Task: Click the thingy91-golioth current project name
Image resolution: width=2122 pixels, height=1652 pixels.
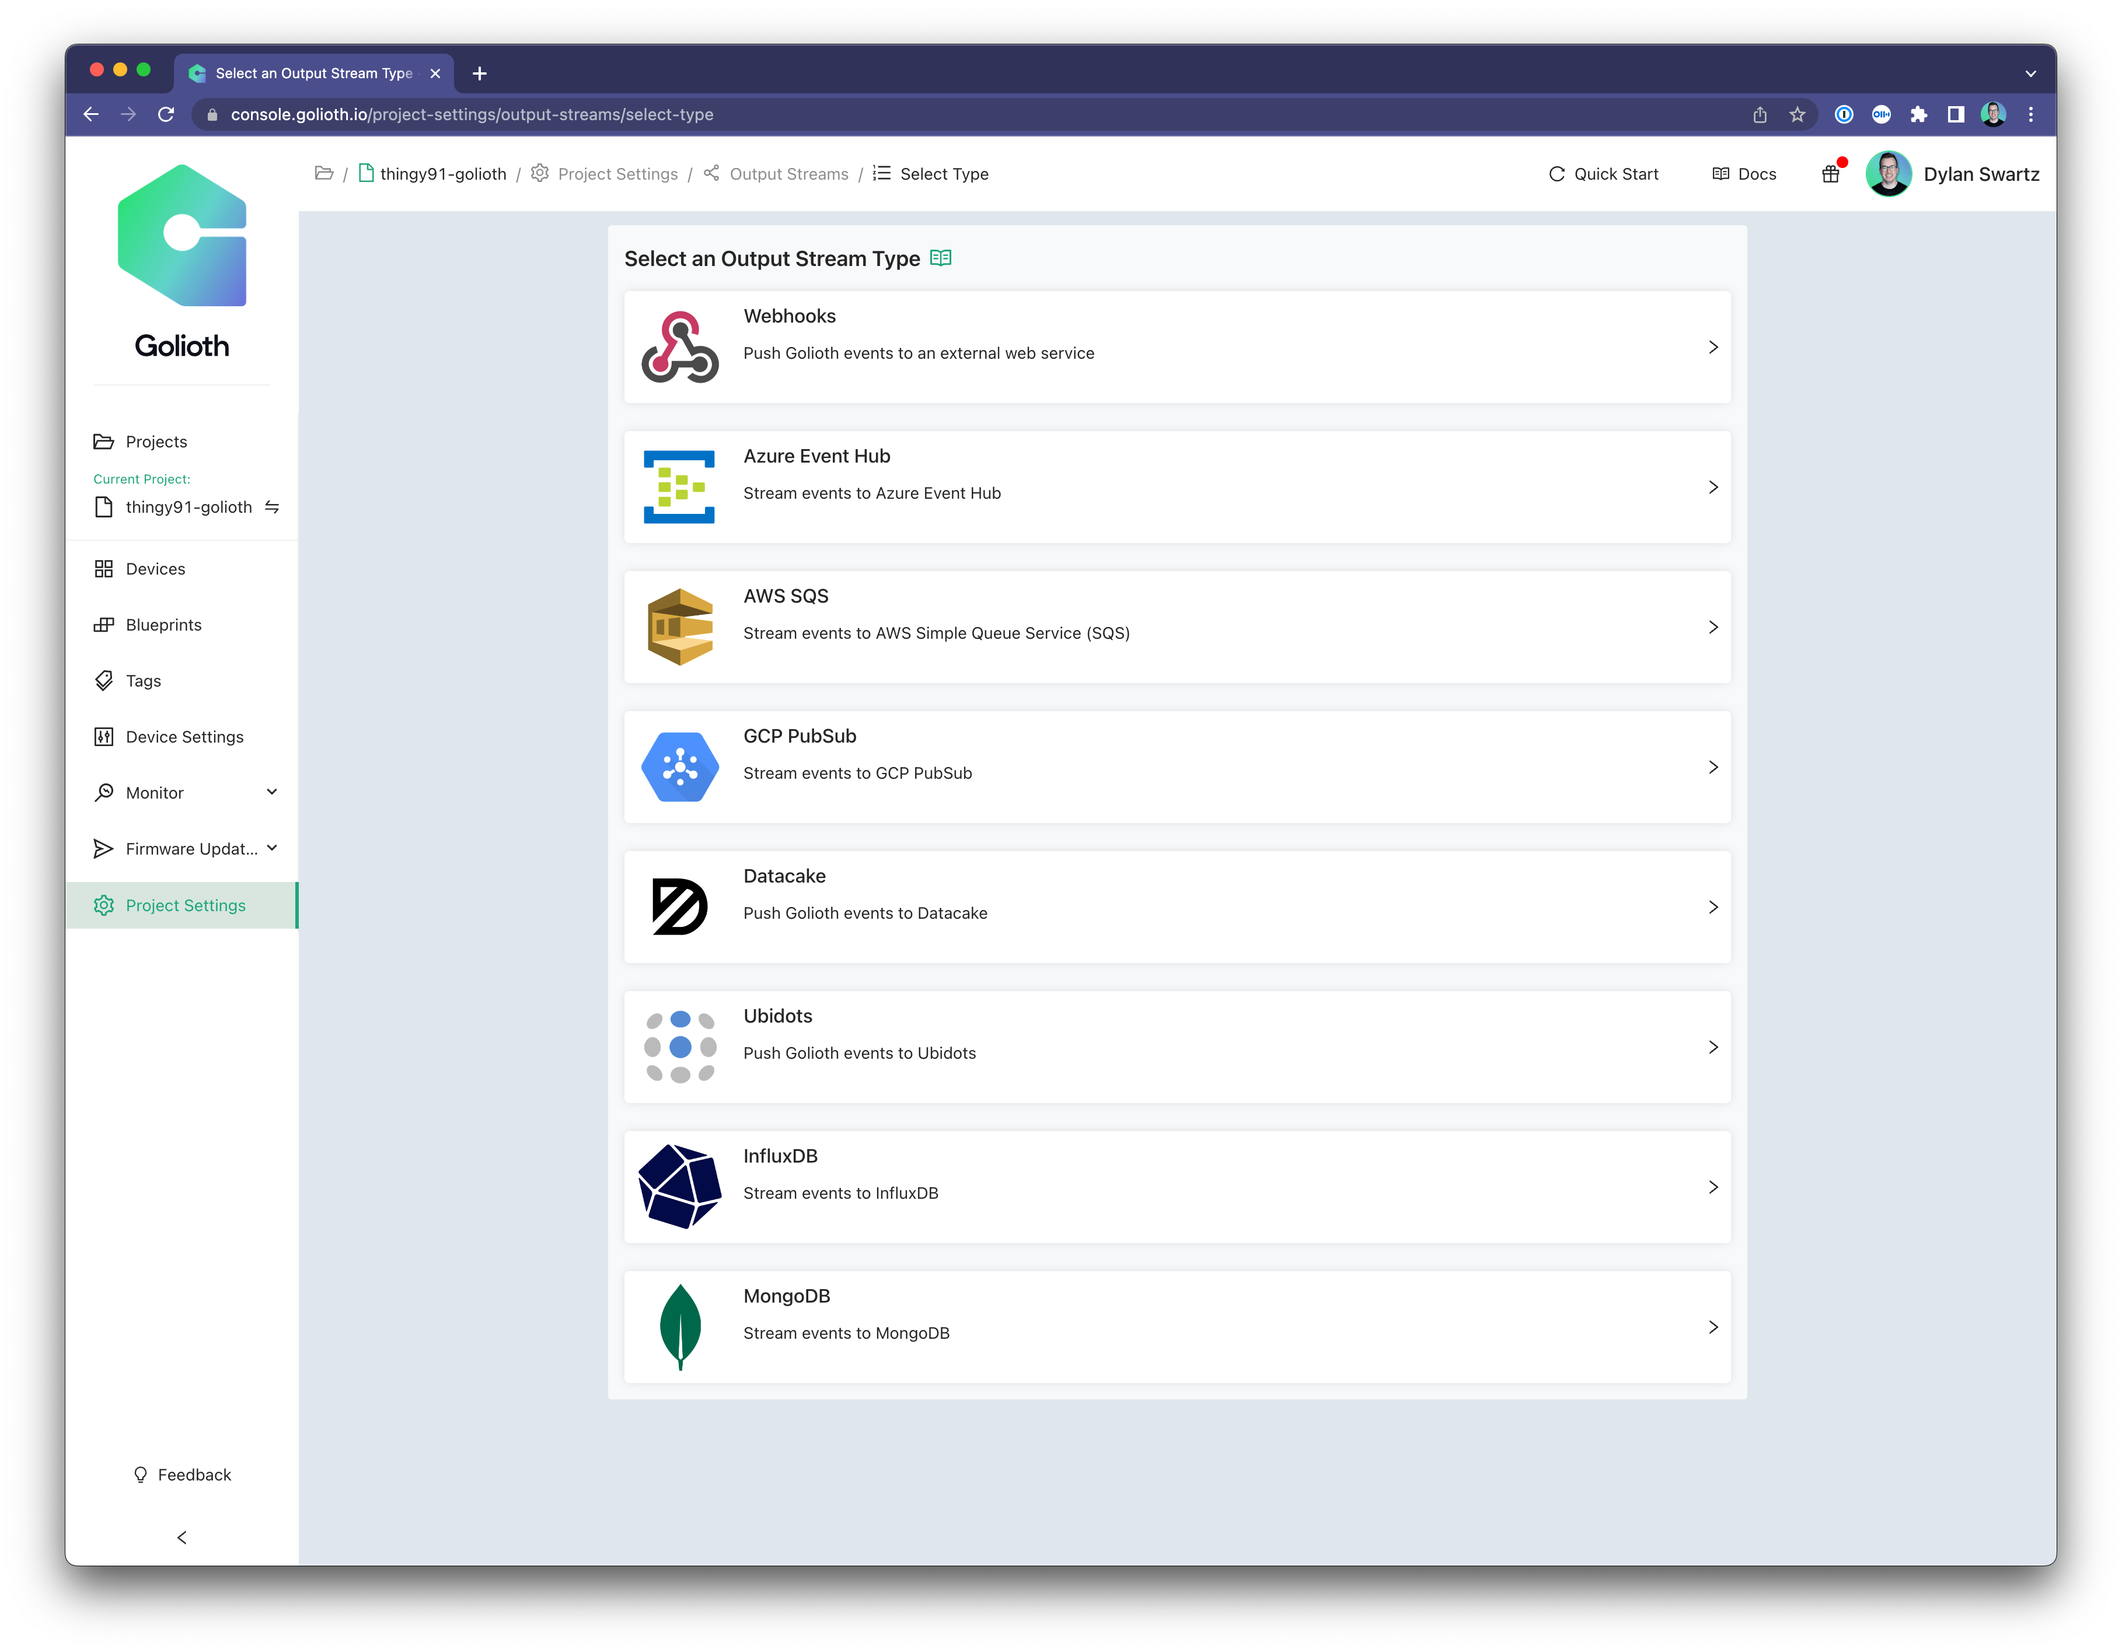Action: coord(189,507)
